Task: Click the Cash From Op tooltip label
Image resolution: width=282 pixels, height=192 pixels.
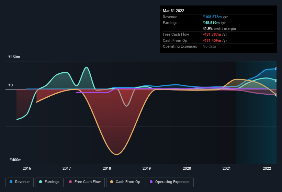Action: click(x=175, y=40)
